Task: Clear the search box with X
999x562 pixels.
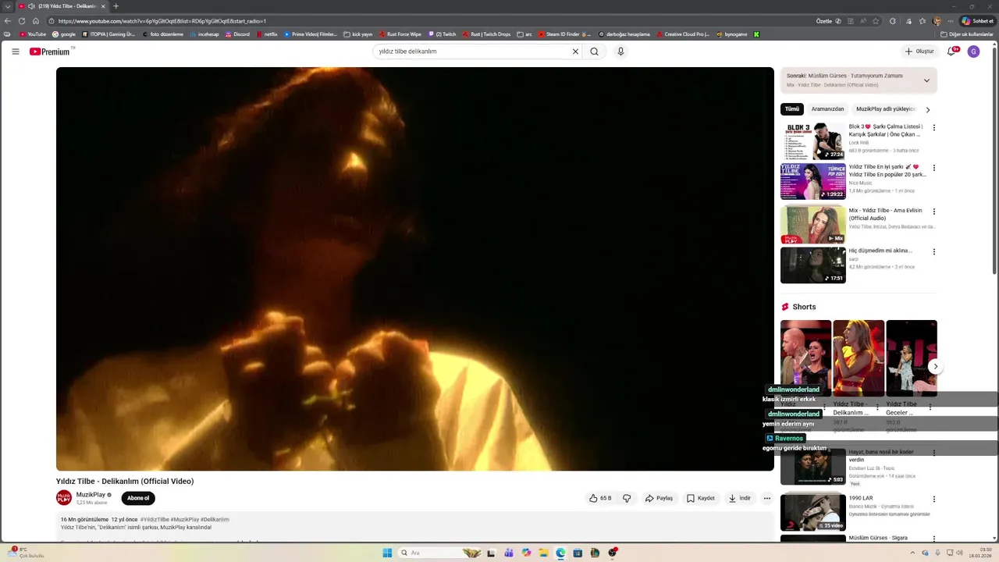Action: pos(575,52)
